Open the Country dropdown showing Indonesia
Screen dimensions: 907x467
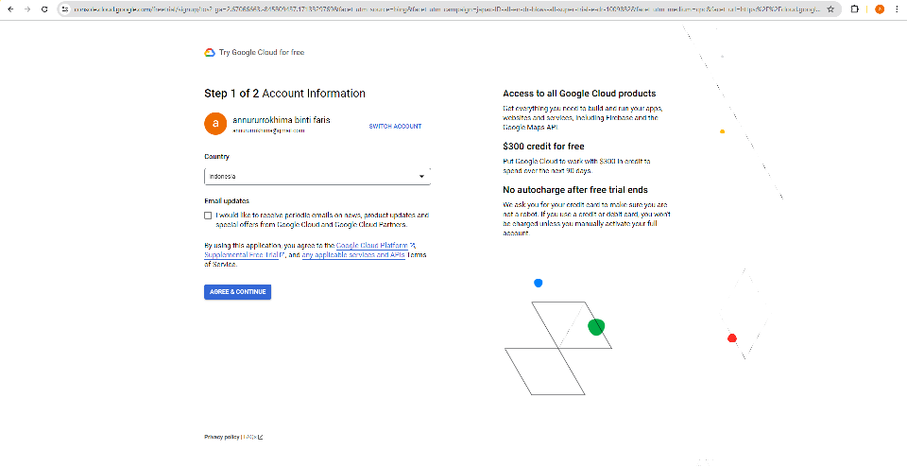(317, 177)
